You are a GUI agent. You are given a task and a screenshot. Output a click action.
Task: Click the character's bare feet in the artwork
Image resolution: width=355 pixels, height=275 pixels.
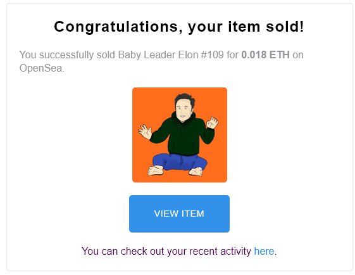[156, 170]
